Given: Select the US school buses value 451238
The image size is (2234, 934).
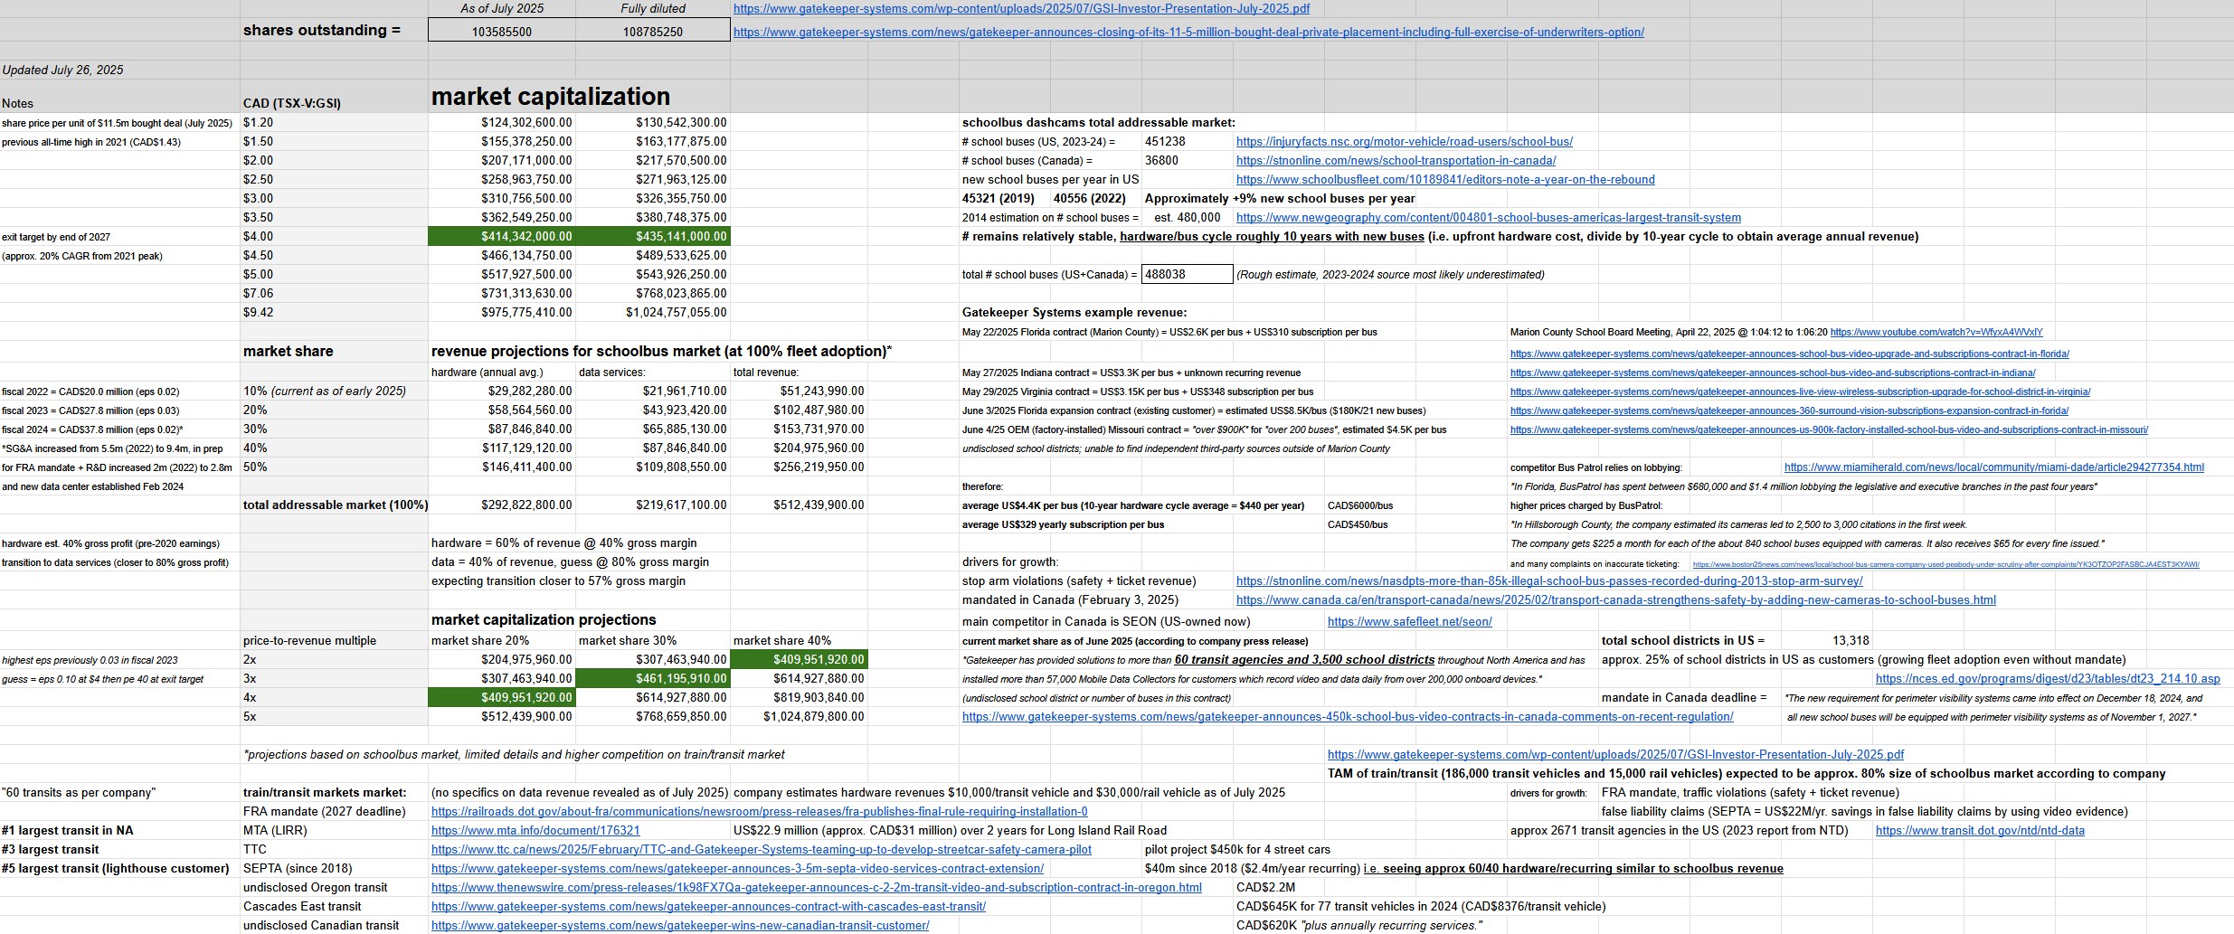Looking at the screenshot, I should [x=1188, y=142].
